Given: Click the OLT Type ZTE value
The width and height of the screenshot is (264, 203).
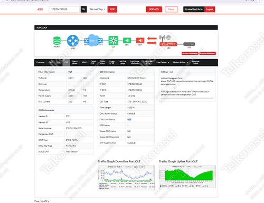Looking at the screenshot, I should point(137,102).
